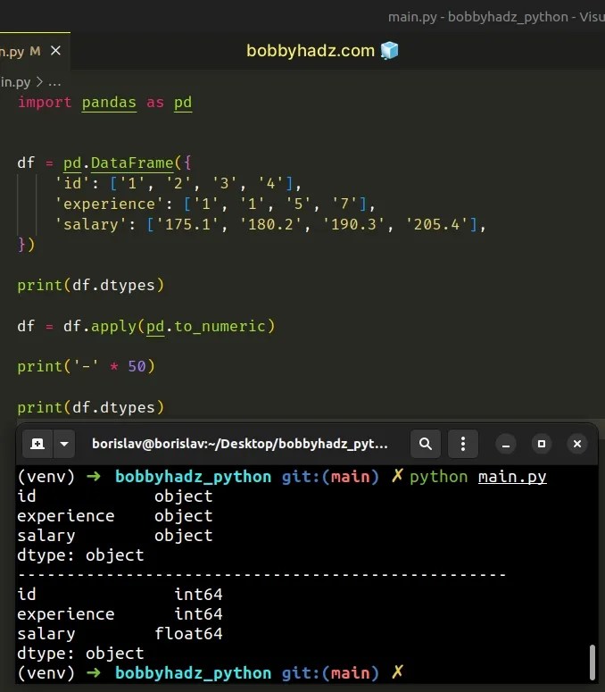Viewport: 605px width, 692px height.
Task: Click 'to_numeric' in apply call
Action: click(220, 327)
